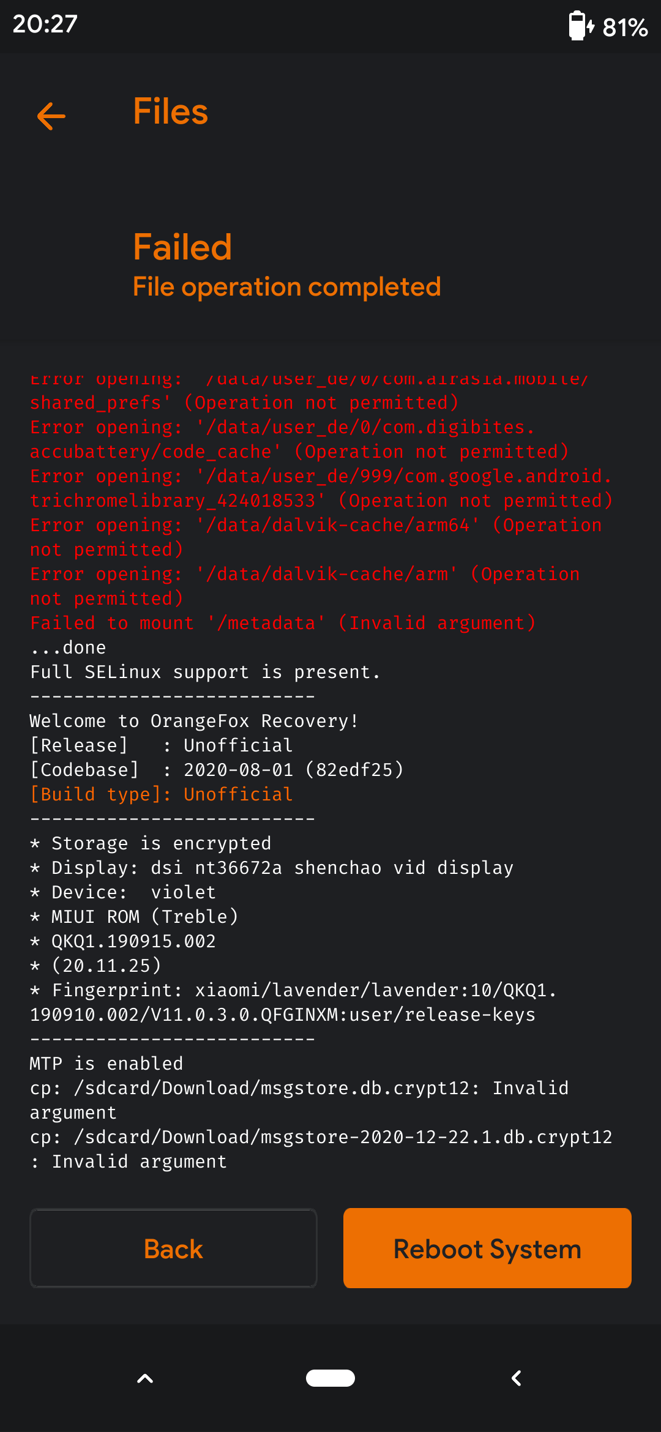The image size is (661, 1432).
Task: Tap the 'Storage is encrypted' log line
Action: pyautogui.click(x=151, y=843)
